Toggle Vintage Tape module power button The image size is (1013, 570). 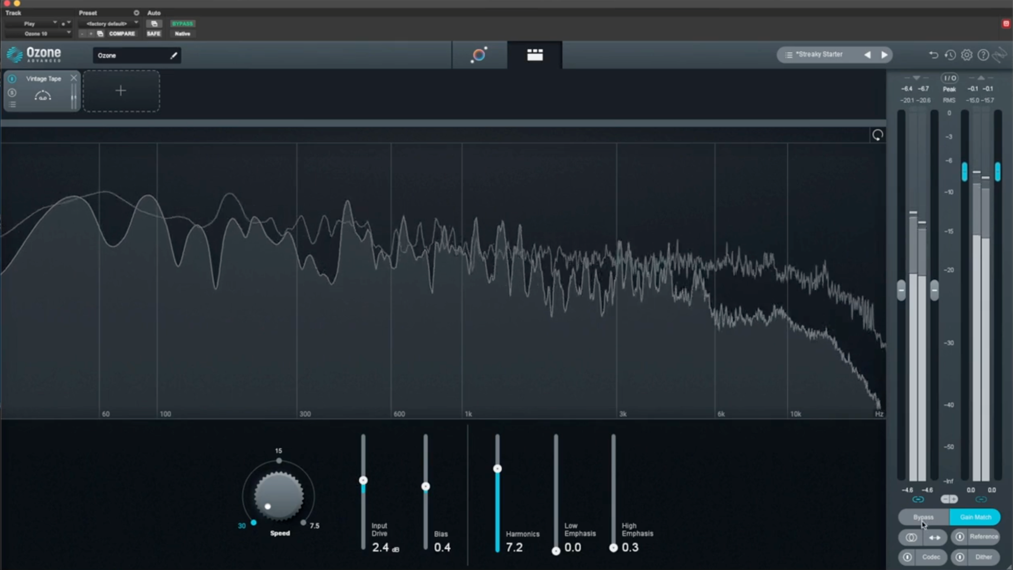tap(12, 79)
